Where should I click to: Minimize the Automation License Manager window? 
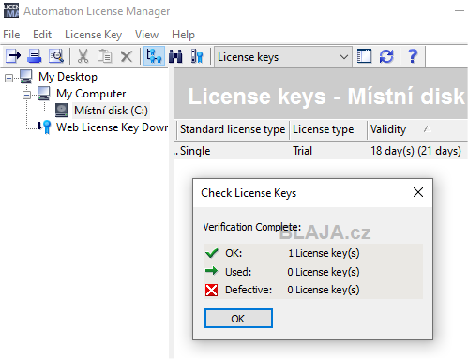[459, 11]
